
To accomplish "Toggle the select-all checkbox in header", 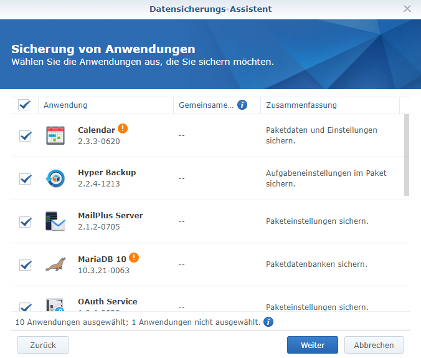I will tap(24, 105).
